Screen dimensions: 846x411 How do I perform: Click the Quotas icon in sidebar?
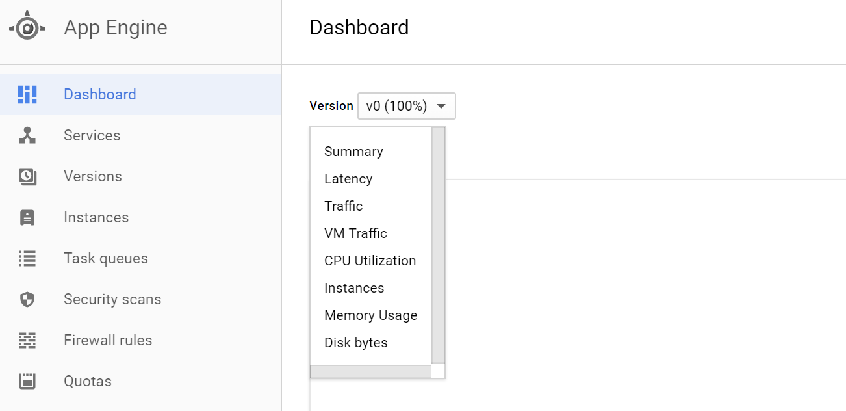pyautogui.click(x=27, y=381)
